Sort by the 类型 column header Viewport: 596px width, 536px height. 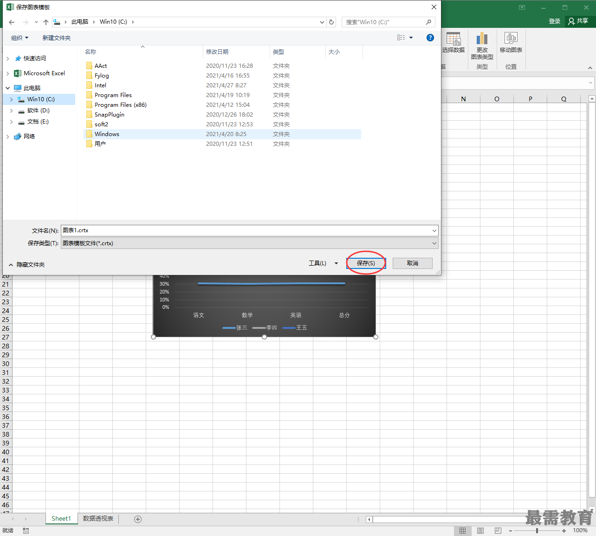pos(279,52)
